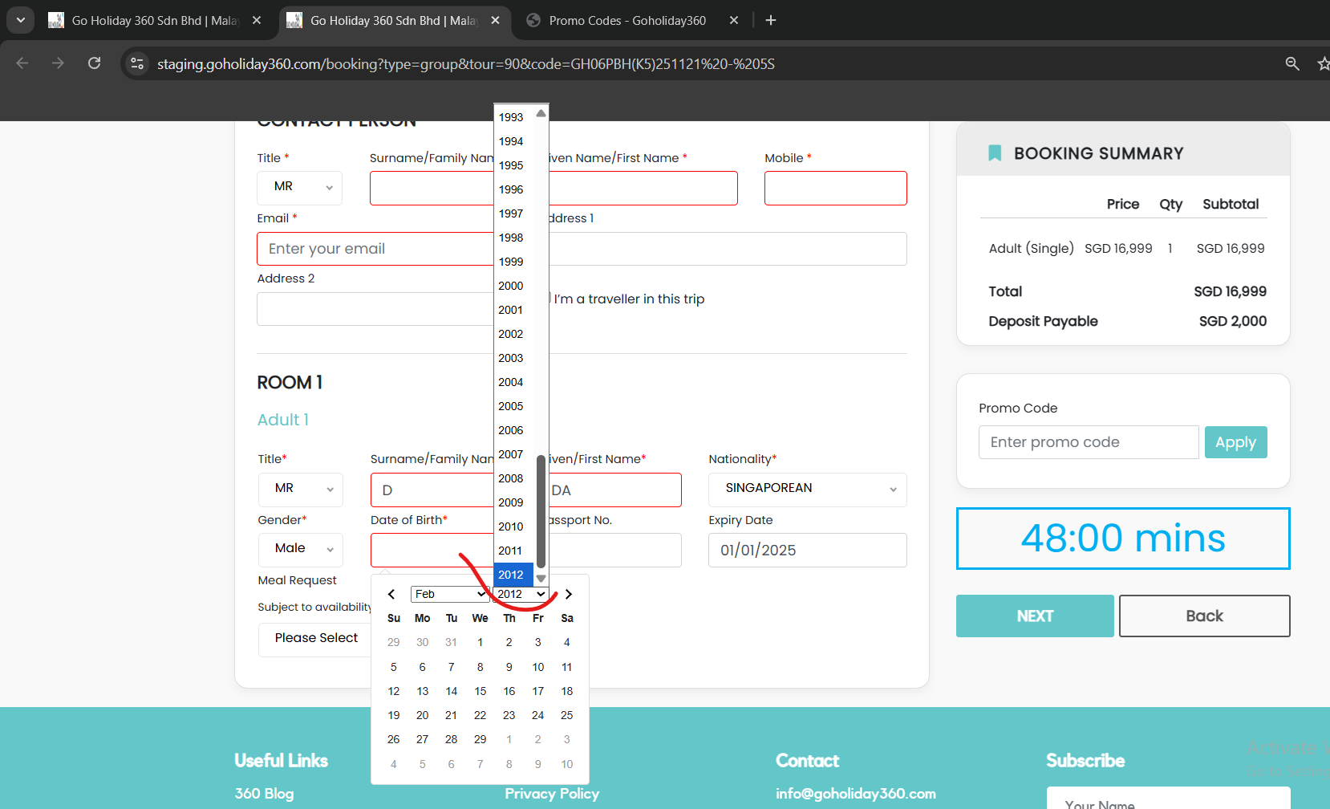The image size is (1330, 809).
Task: Open the month dropdown showing Feb
Action: click(449, 595)
